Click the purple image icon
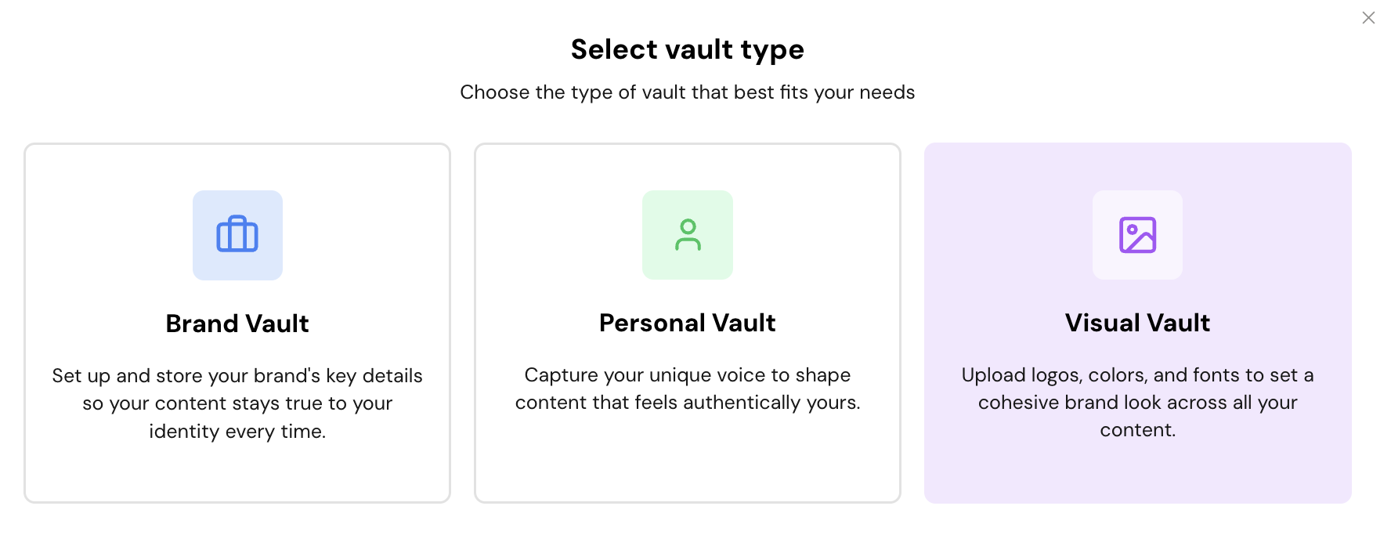 [x=1137, y=235]
